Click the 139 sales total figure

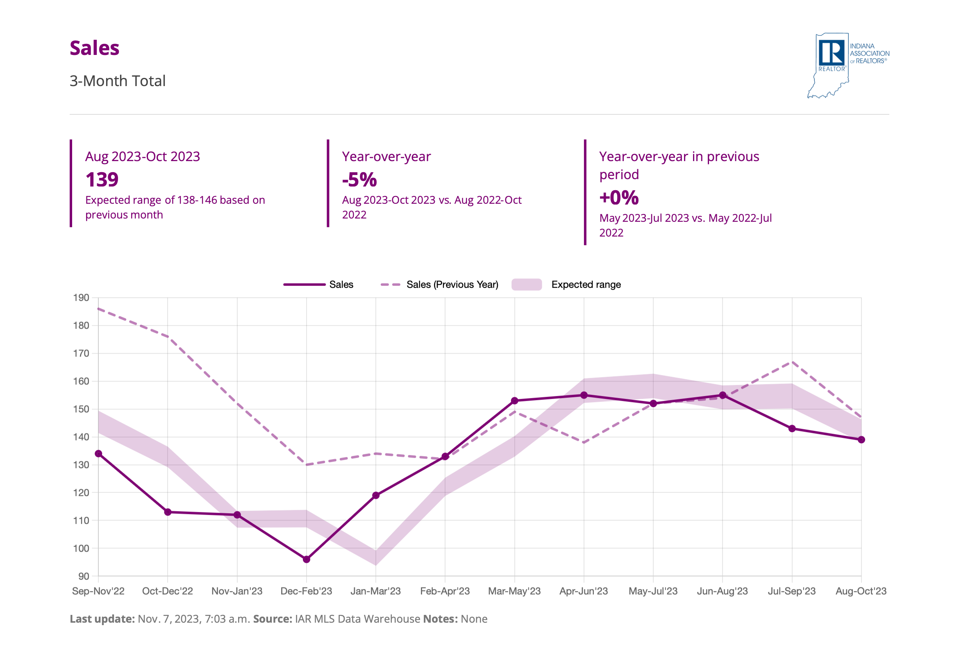102,180
